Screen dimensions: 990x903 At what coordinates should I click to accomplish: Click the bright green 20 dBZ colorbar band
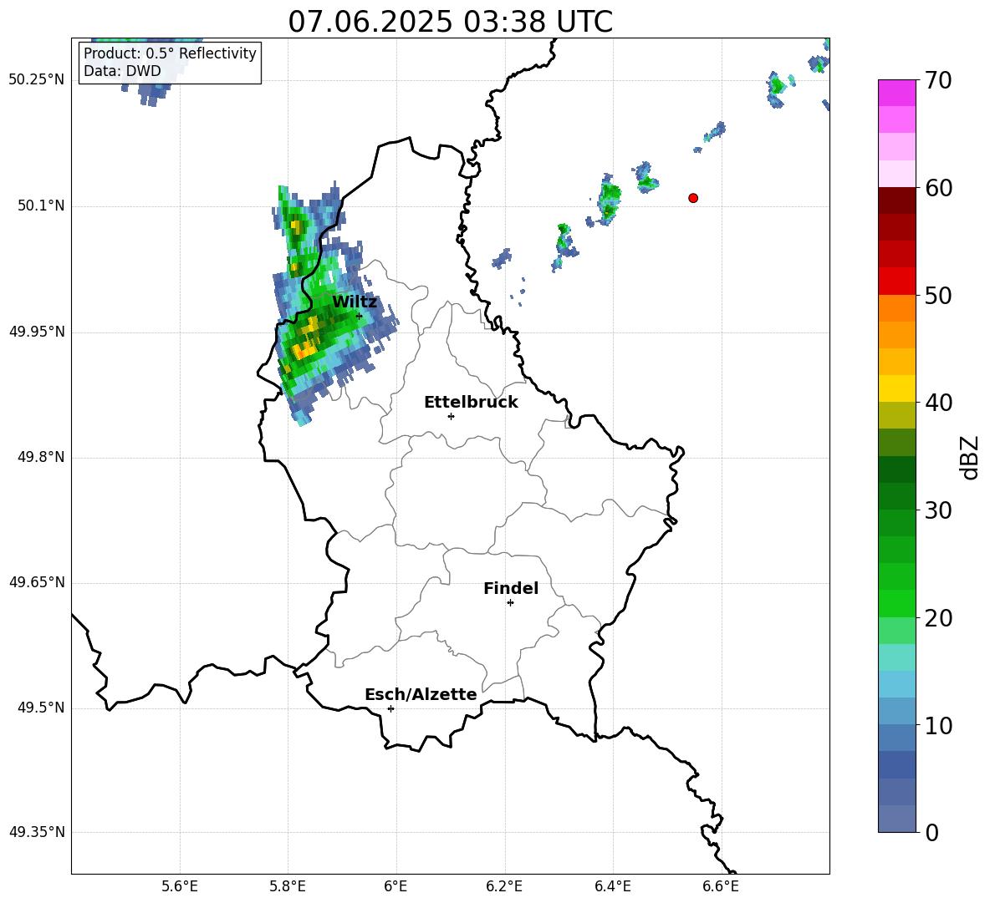(x=896, y=603)
